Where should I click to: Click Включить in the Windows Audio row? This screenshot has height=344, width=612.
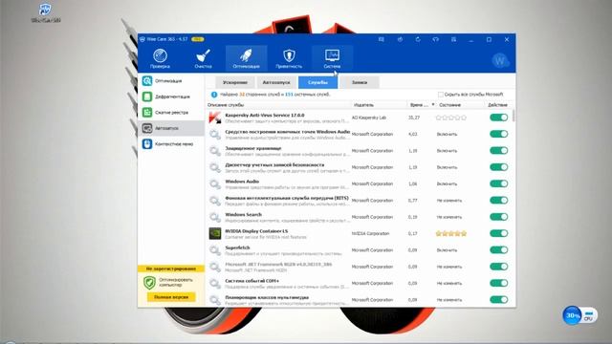click(447, 183)
